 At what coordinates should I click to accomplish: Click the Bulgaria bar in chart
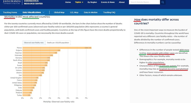click(x=41, y=50)
